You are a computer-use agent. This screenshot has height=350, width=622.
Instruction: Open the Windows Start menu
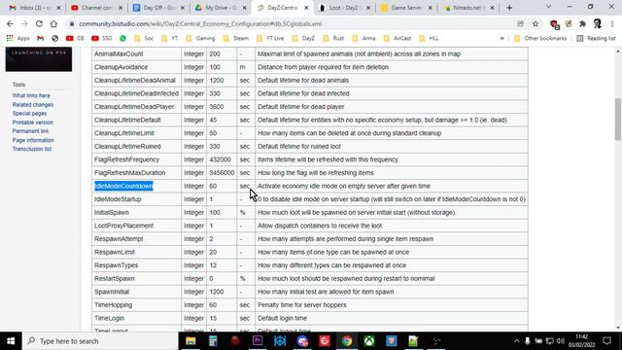pos(11,341)
